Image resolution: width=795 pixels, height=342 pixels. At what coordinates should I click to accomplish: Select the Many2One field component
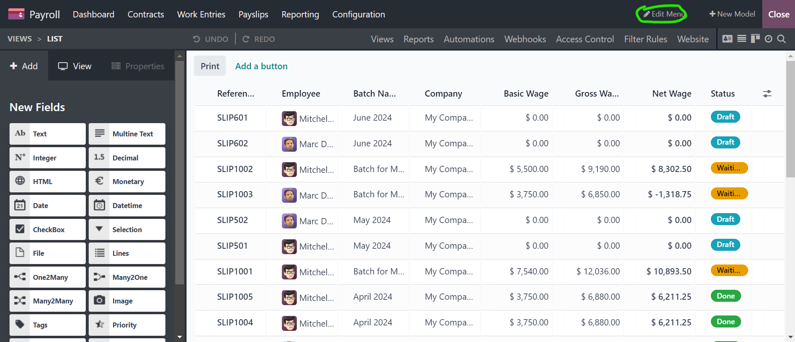point(127,277)
